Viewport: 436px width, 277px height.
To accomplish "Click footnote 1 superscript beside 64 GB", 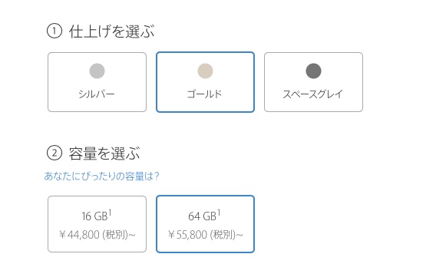I will click(x=219, y=213).
